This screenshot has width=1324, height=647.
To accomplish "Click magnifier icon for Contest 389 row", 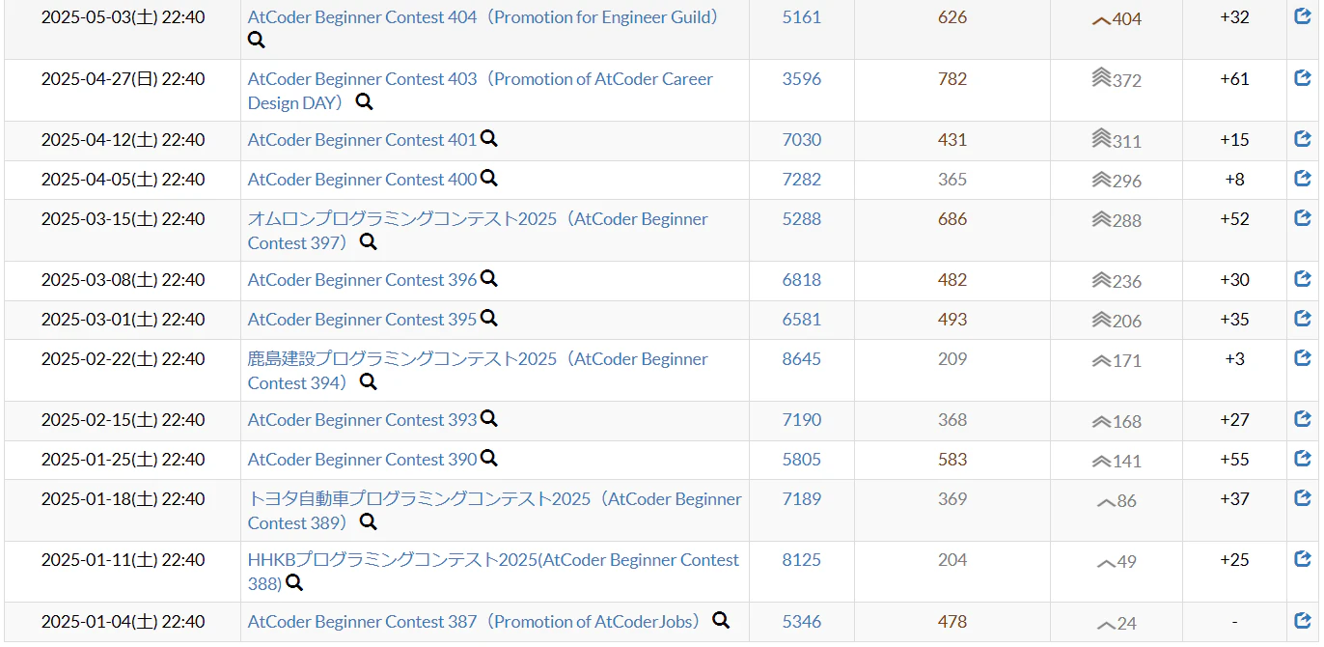I will tap(368, 522).
